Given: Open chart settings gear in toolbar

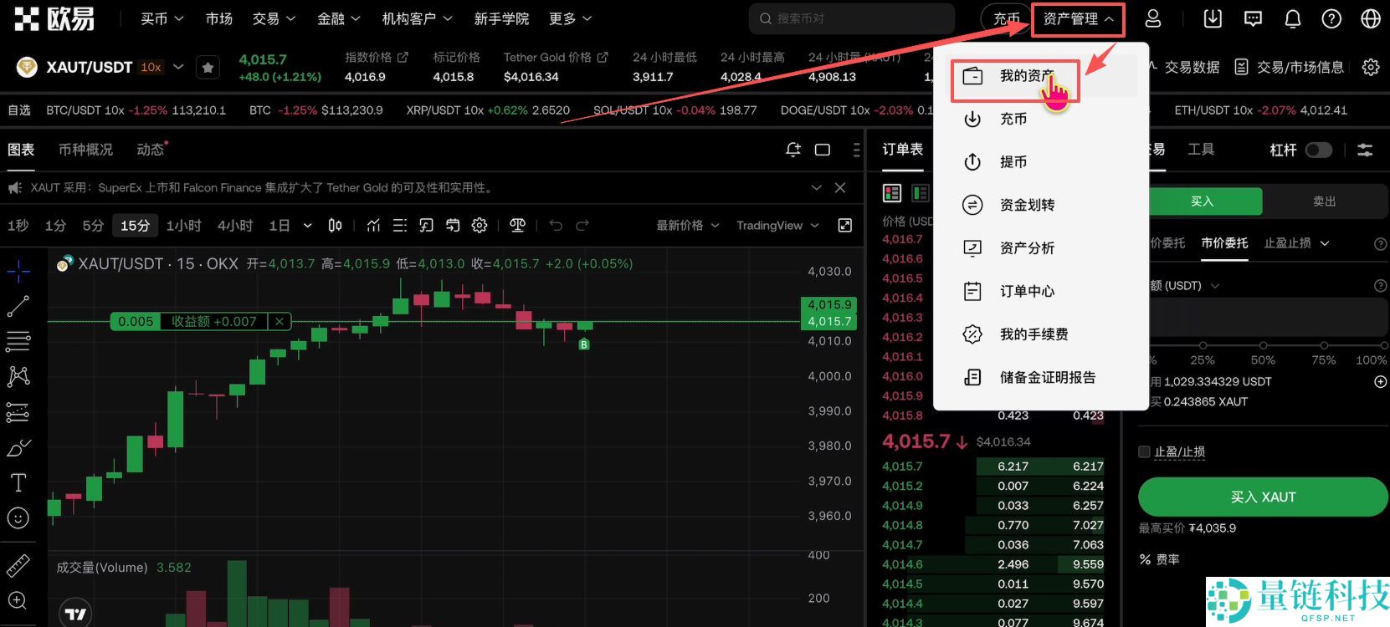Looking at the screenshot, I should [x=480, y=226].
